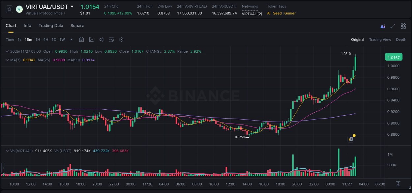Open the Gainer token tag
Screen dimensions: 412x193
point(290,14)
